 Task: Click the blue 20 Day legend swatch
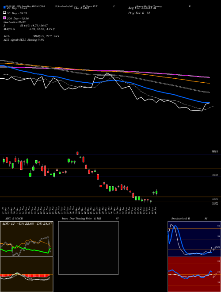[4, 8]
